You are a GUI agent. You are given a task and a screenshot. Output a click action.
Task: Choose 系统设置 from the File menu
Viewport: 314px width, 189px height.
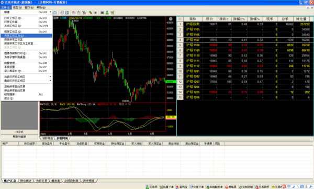(x=27, y=67)
